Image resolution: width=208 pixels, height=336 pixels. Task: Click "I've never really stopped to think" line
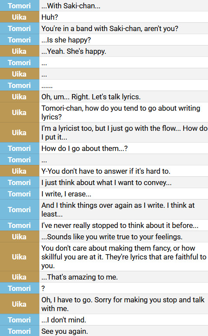point(120,225)
